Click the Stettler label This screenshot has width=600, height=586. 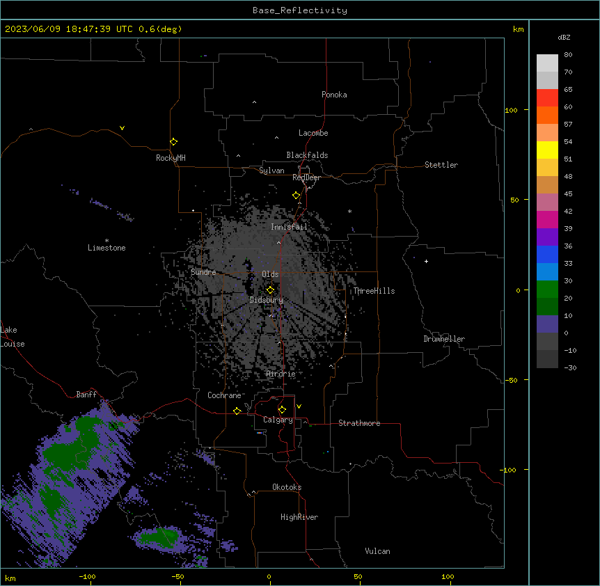[x=441, y=165]
